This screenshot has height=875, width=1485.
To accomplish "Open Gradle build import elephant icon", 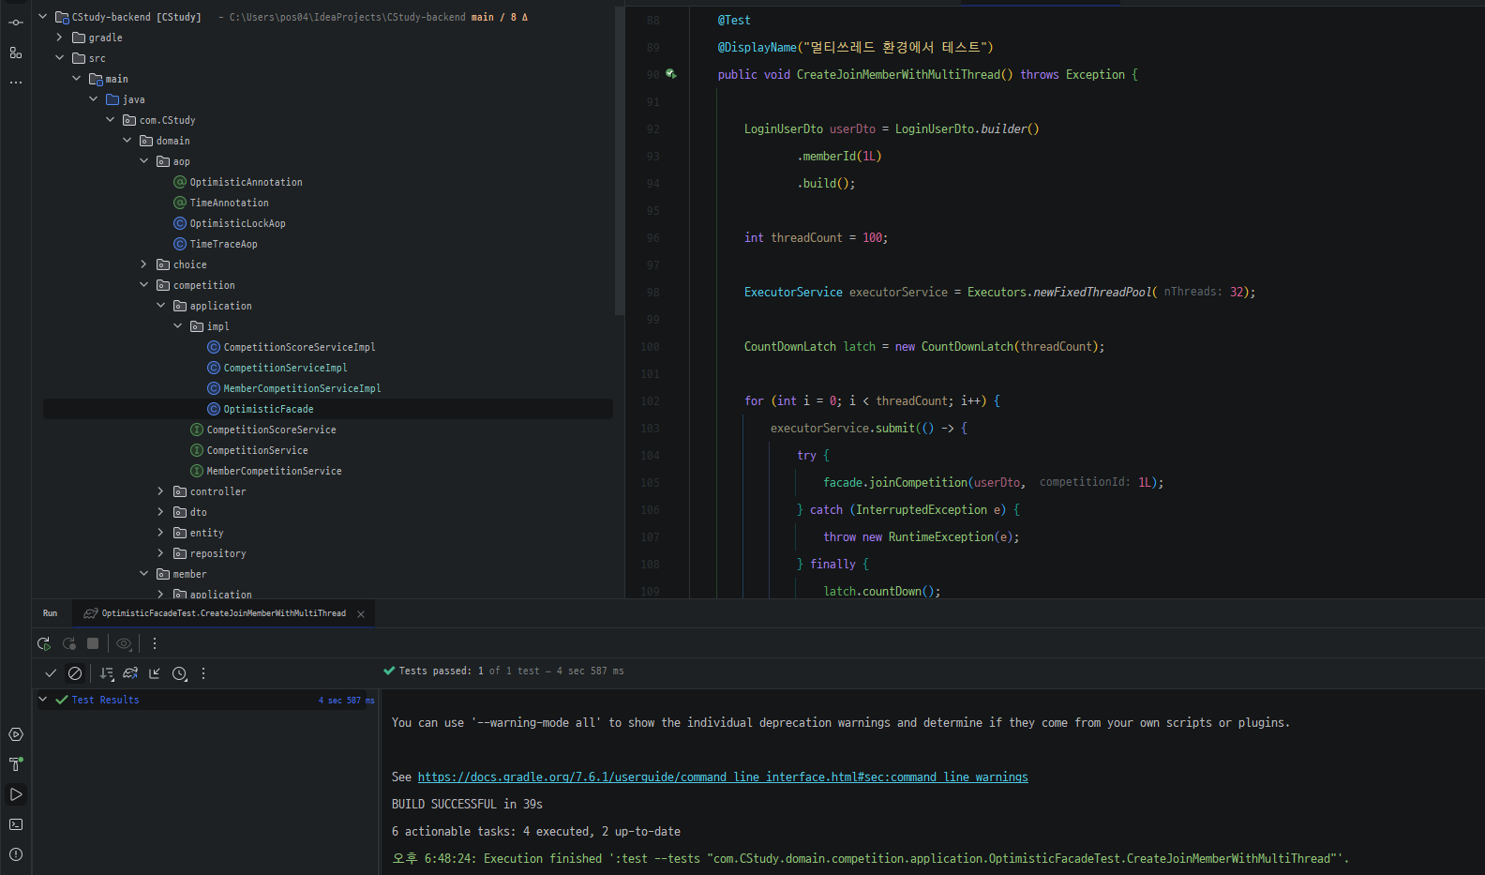I will click(x=130, y=673).
